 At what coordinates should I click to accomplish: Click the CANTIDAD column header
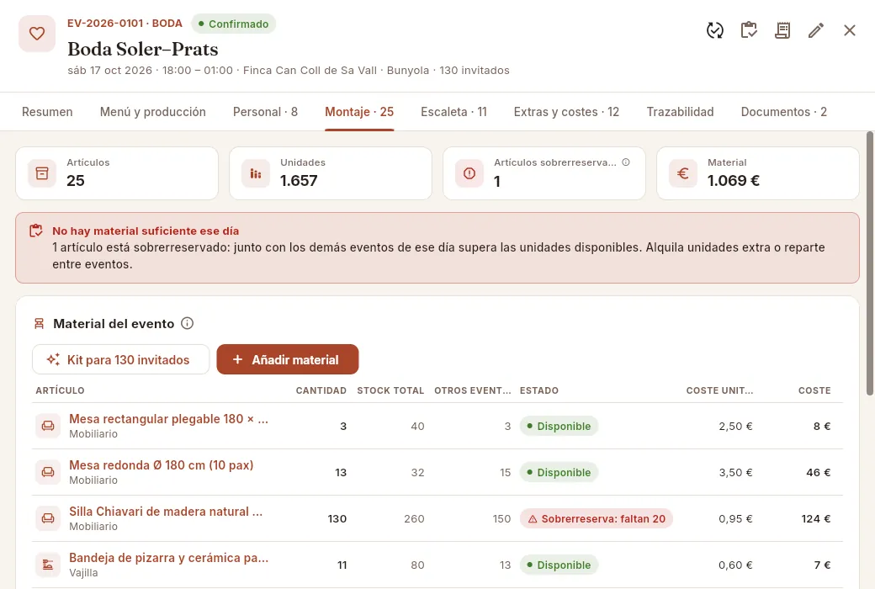pyautogui.click(x=321, y=390)
